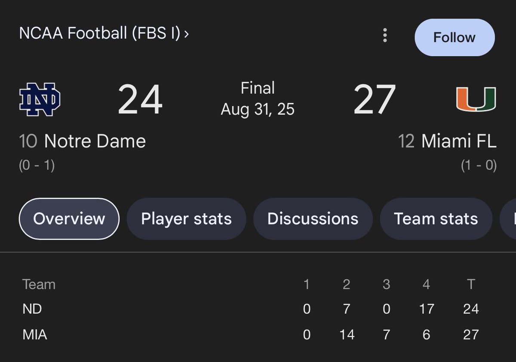
Task: Click MIA's 2nd quarter score of 14
Action: pos(347,335)
